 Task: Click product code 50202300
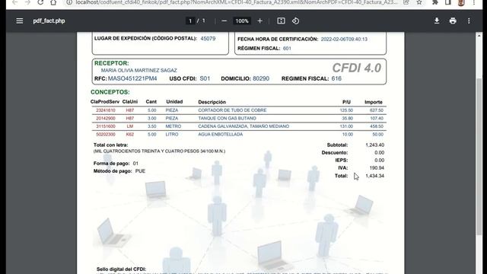[106, 135]
